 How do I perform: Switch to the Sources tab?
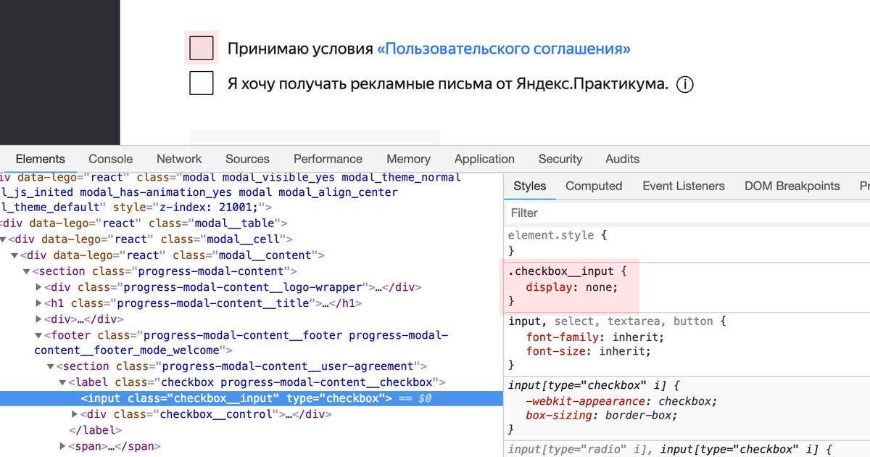247,159
